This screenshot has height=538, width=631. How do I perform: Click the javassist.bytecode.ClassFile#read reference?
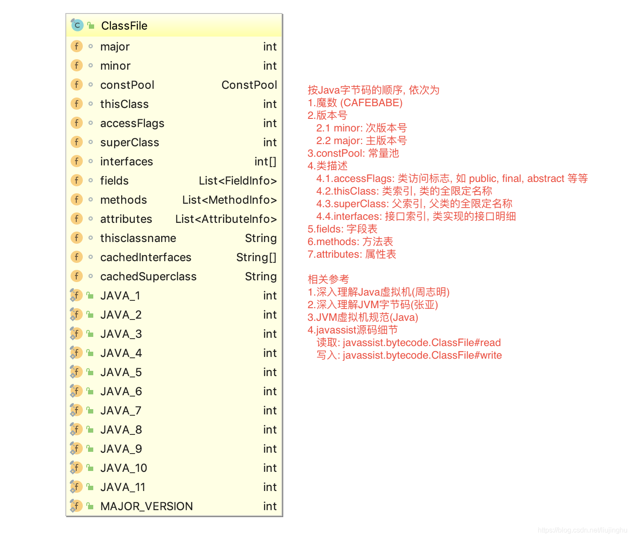[x=422, y=343]
